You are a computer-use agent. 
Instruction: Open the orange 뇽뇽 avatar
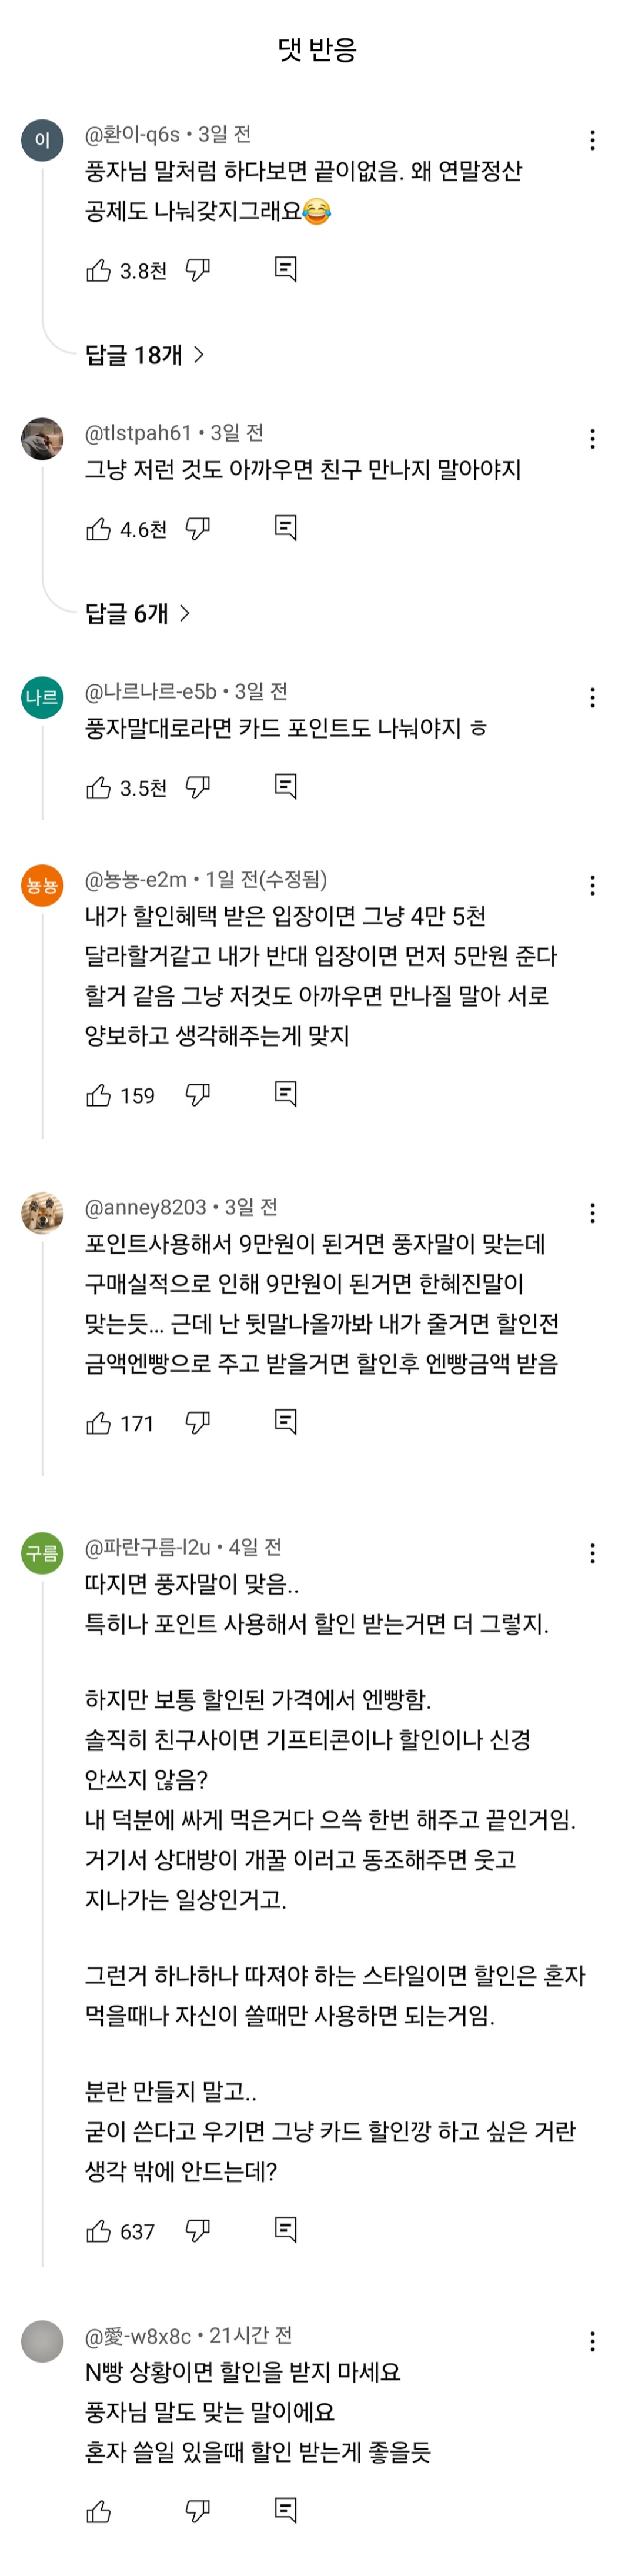point(42,885)
